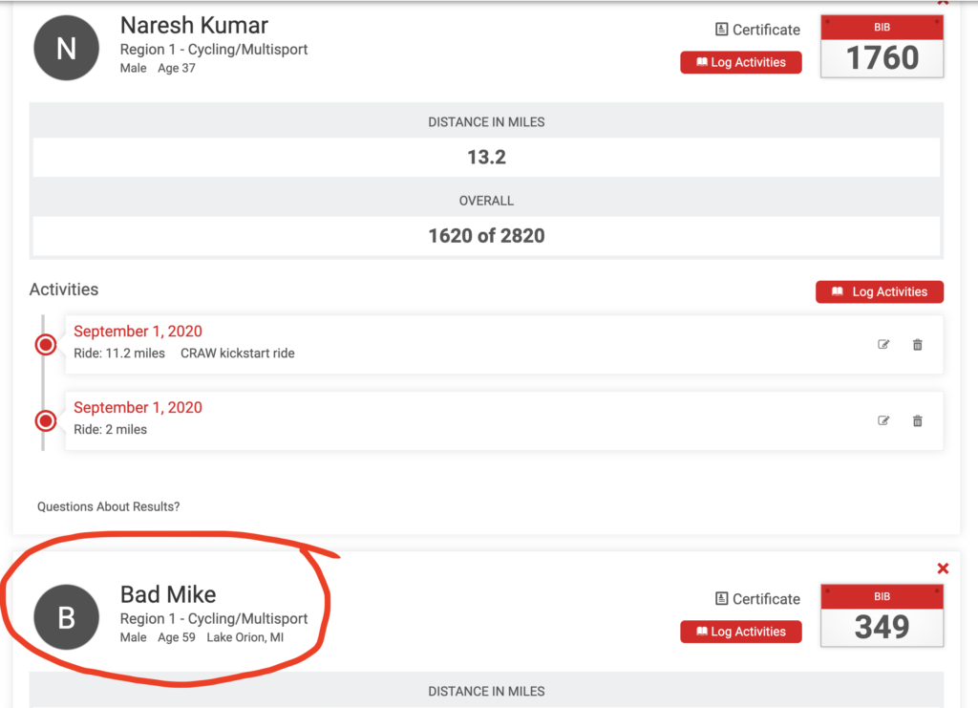Click Log Activities beside bib 1760
Viewport: 978px width, 708px height.
coord(741,62)
